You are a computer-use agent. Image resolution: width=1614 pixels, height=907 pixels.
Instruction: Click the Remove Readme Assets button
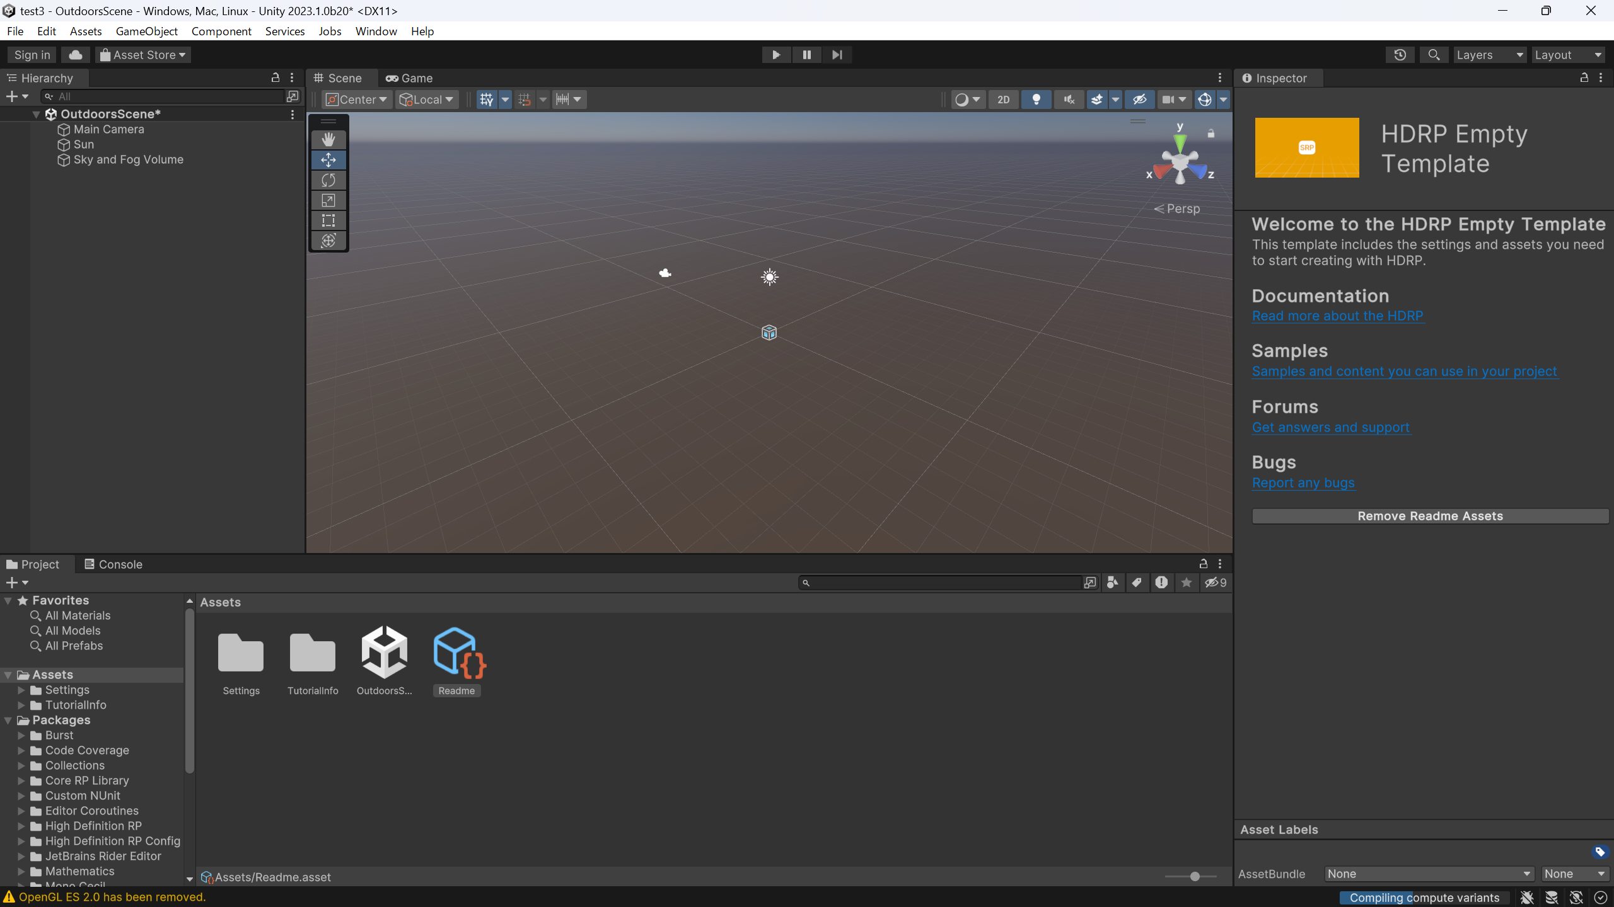(x=1429, y=515)
